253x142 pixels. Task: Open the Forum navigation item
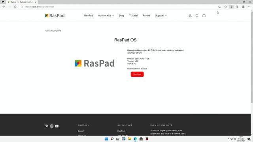click(146, 16)
